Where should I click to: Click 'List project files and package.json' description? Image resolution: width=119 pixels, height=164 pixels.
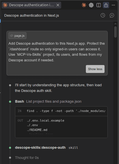click(54, 102)
